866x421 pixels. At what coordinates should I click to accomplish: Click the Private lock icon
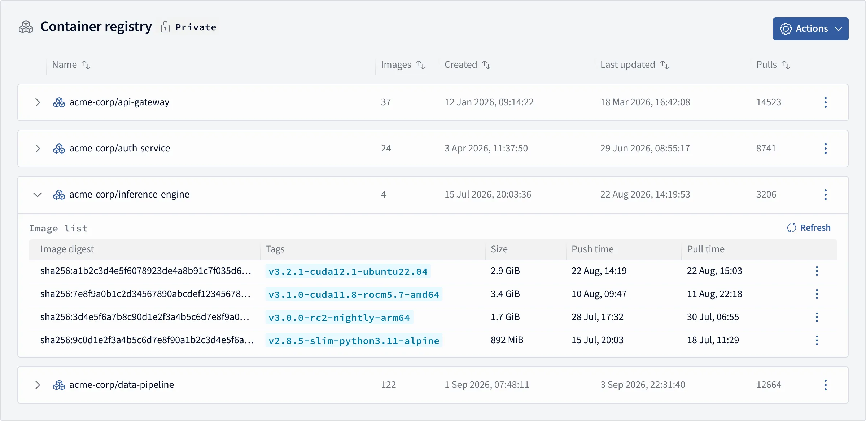(165, 27)
